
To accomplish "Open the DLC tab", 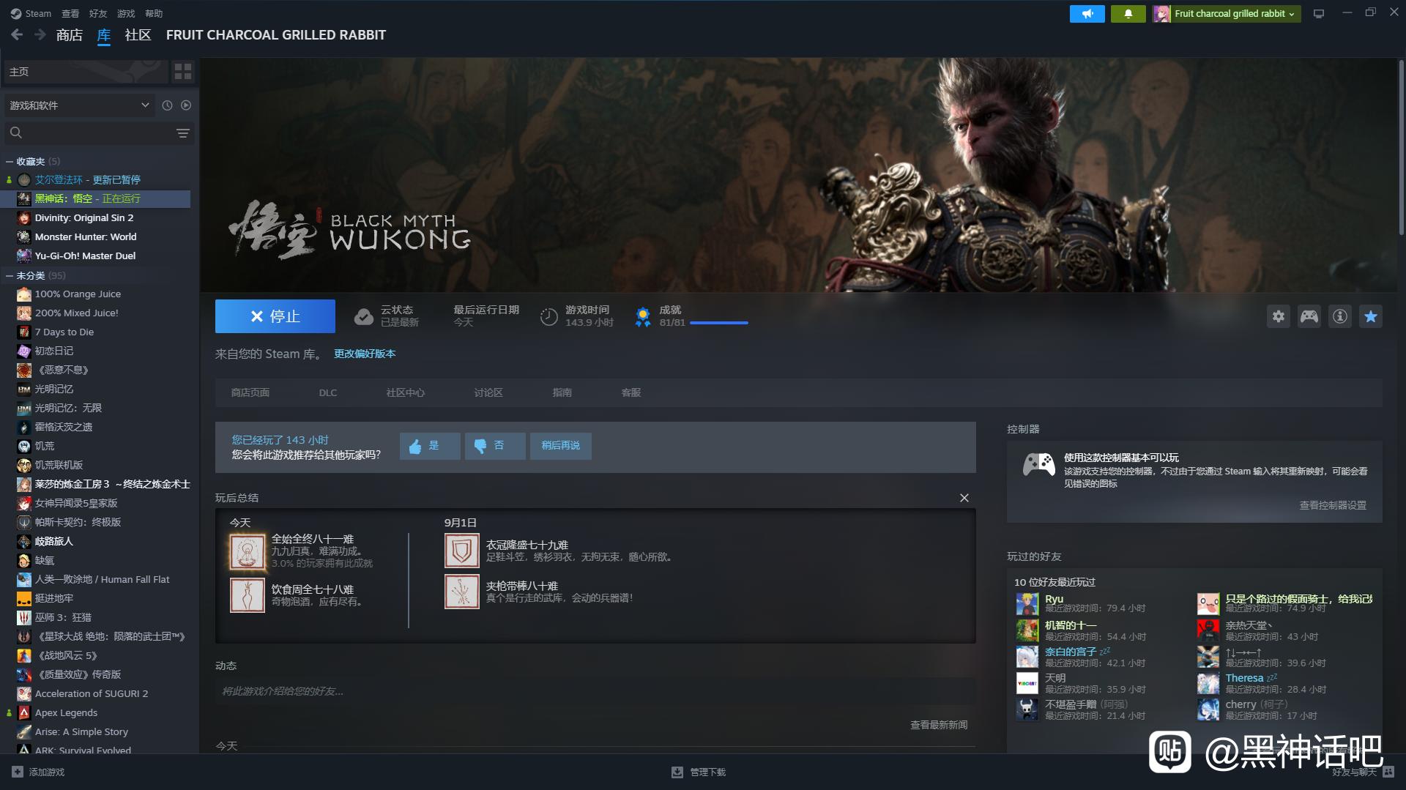I will 328,392.
